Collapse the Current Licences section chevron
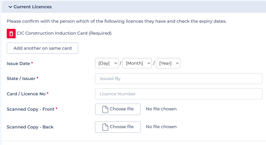The width and height of the screenshot is (266, 145). click(x=10, y=7)
